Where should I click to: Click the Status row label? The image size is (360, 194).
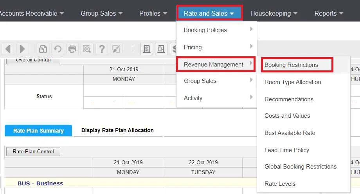point(44,97)
